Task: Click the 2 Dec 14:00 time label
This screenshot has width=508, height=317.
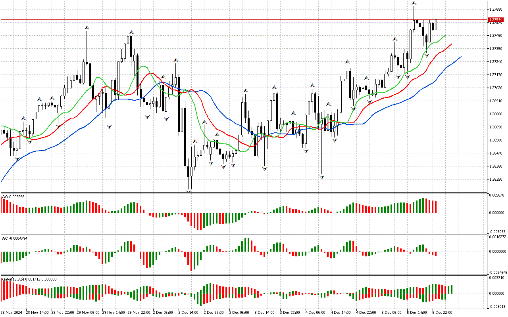Action: pos(189,313)
